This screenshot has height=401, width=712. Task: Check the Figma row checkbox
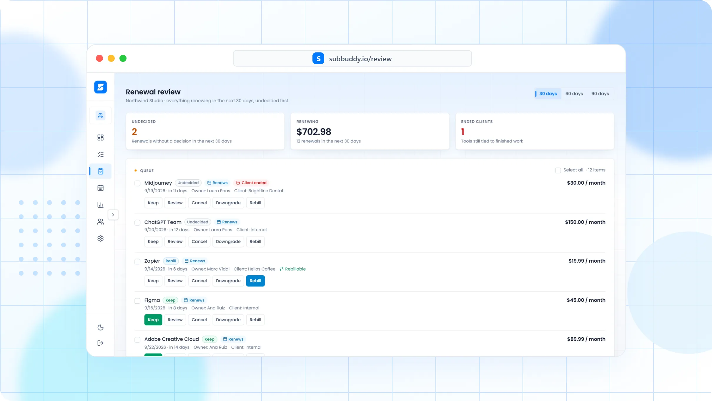(x=137, y=301)
